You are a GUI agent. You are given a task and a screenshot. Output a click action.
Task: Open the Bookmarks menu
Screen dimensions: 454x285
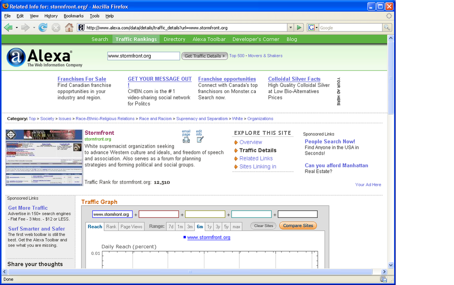pos(74,16)
